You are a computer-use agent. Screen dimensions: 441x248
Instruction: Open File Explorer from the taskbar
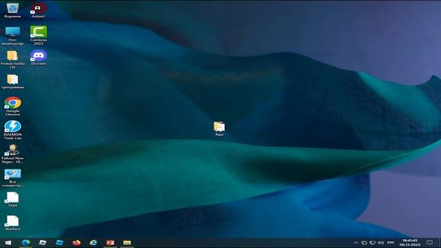(127, 242)
